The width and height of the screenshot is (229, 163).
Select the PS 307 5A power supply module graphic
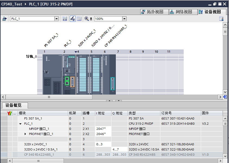click(52, 74)
